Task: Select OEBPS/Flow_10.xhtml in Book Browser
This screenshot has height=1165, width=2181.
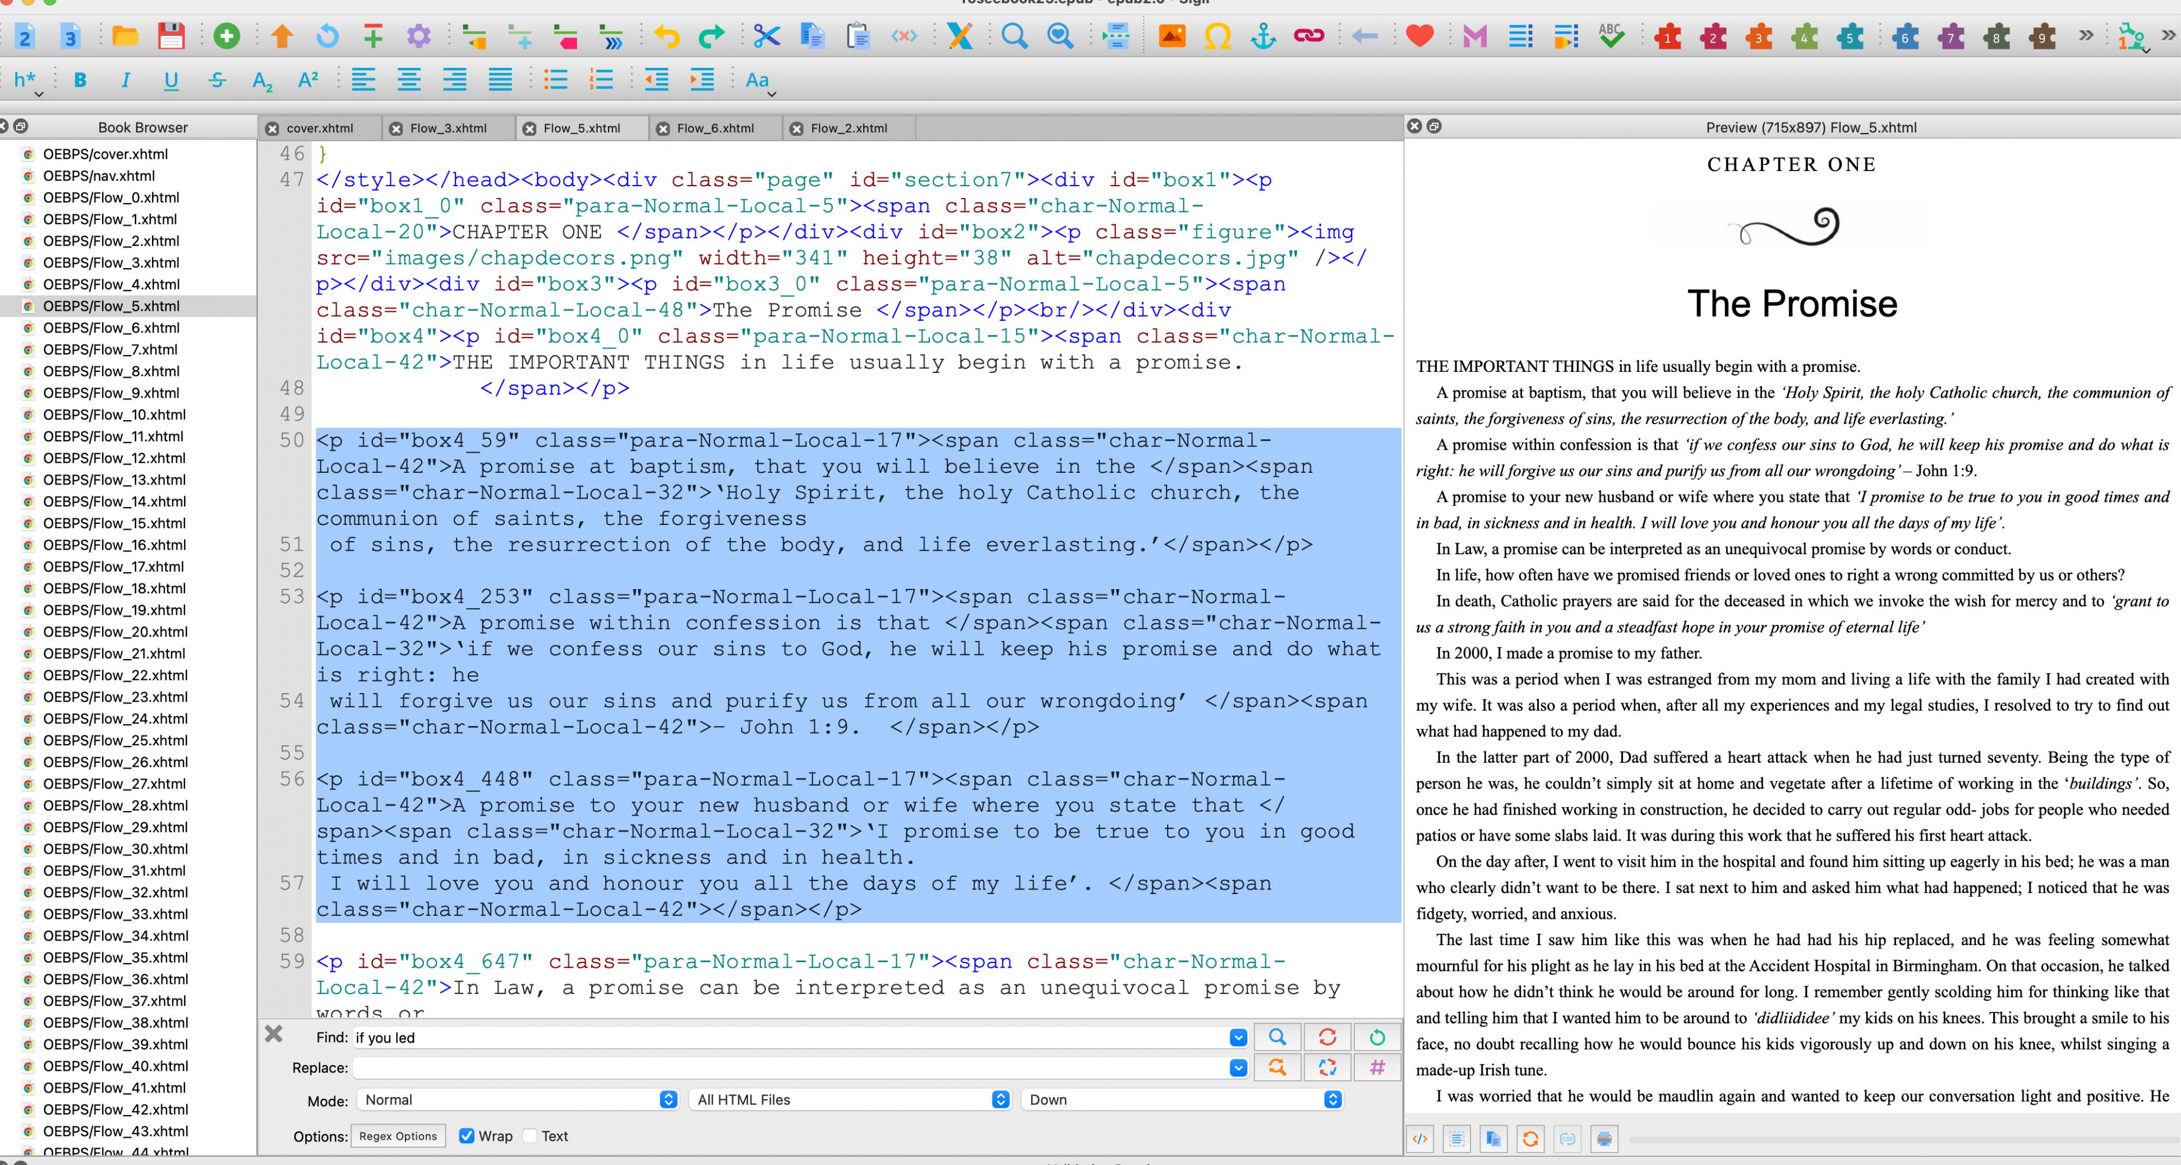Action: click(x=114, y=415)
